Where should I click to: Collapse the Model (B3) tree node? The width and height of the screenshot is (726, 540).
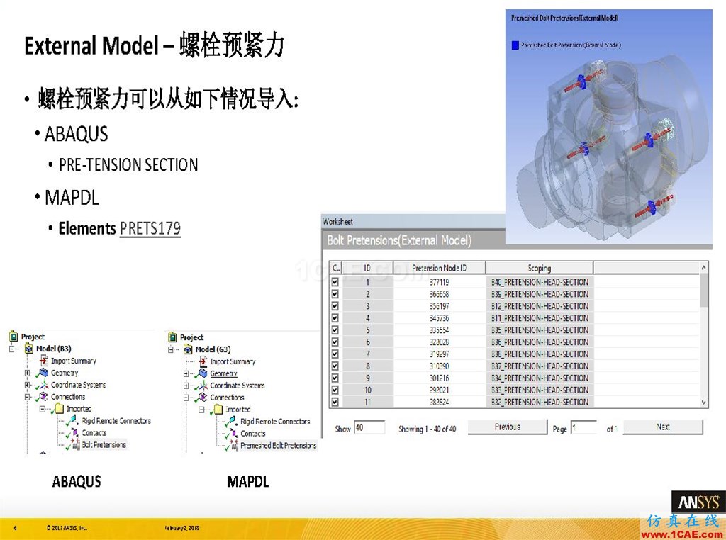pyautogui.click(x=12, y=349)
